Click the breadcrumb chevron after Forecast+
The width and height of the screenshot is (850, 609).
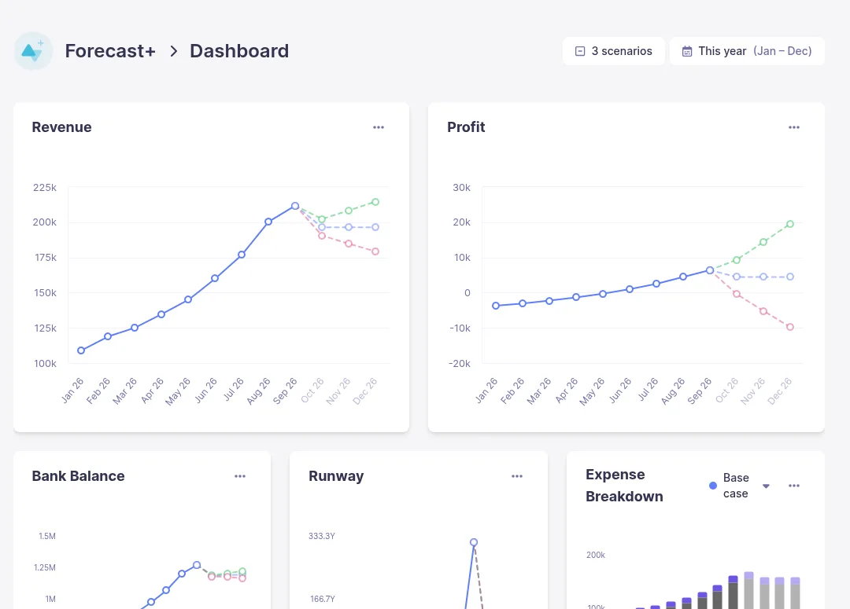click(173, 51)
